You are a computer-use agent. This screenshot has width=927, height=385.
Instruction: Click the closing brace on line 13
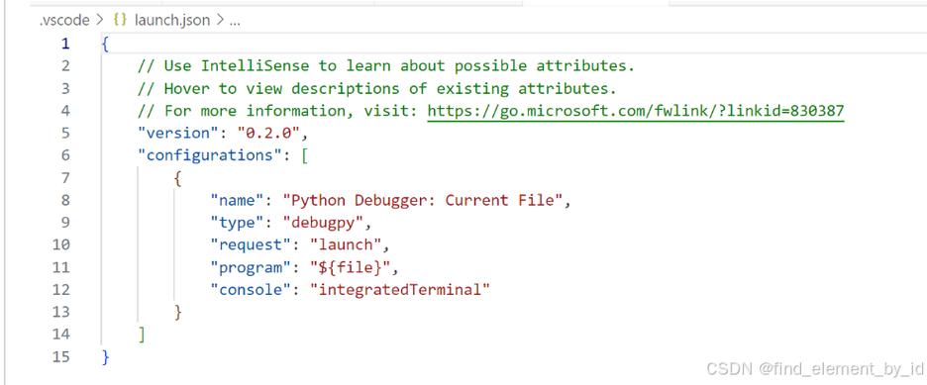(x=178, y=312)
